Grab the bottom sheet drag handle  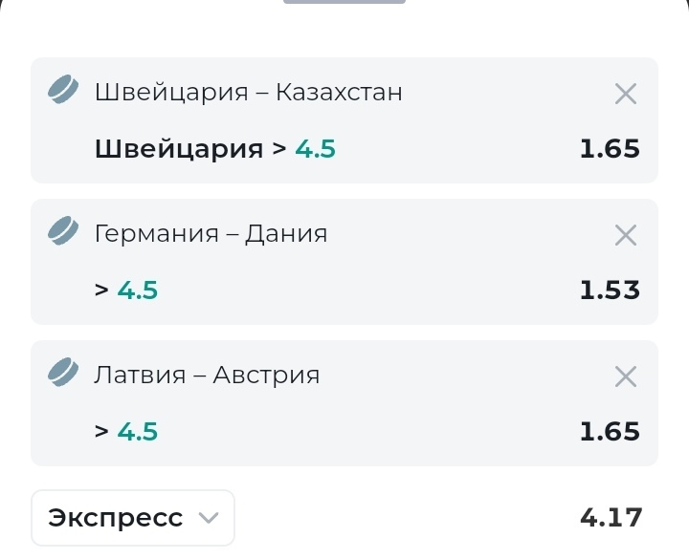coord(344,2)
